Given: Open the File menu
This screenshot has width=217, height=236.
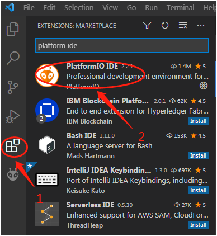Looking at the screenshot, I should [x=29, y=8].
